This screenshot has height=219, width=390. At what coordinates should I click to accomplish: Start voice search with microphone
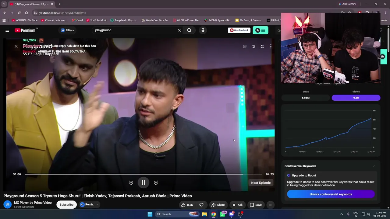(x=203, y=30)
